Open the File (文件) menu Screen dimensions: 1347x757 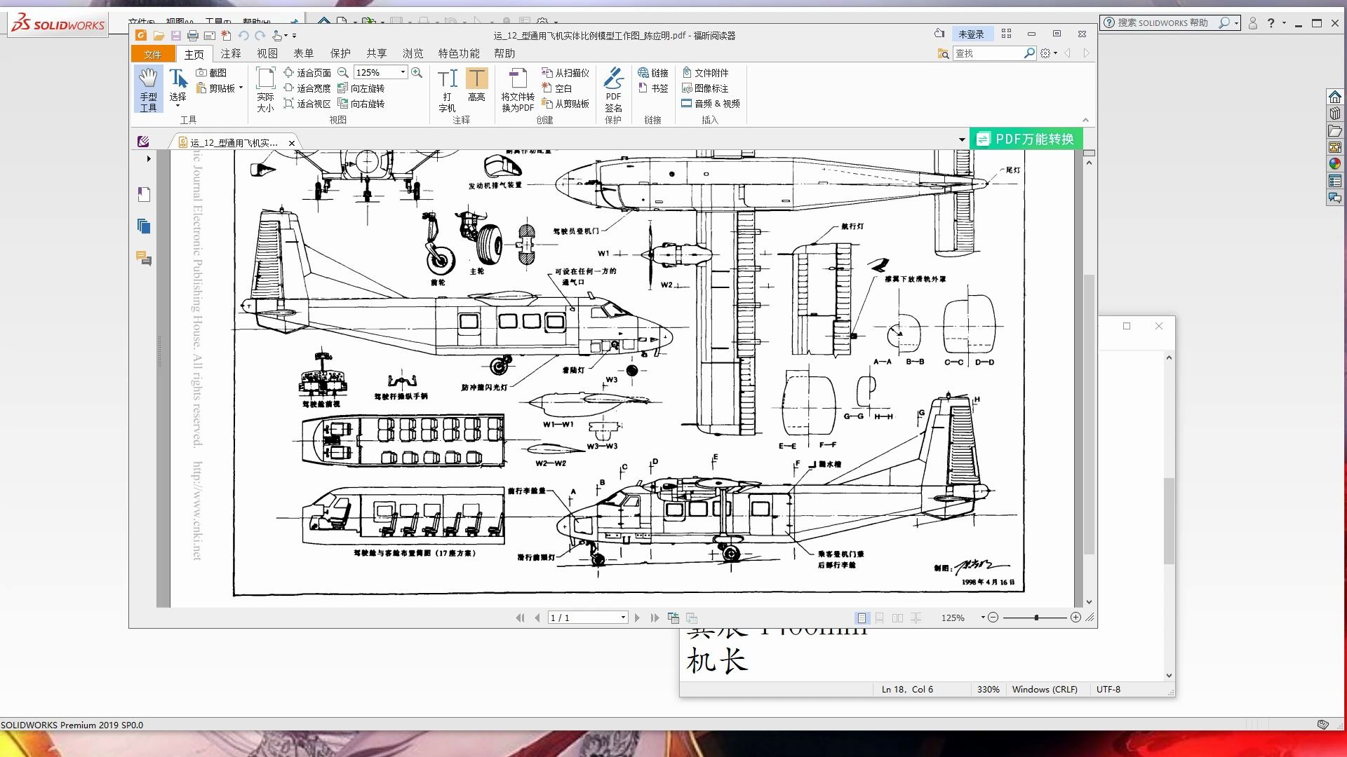[152, 54]
